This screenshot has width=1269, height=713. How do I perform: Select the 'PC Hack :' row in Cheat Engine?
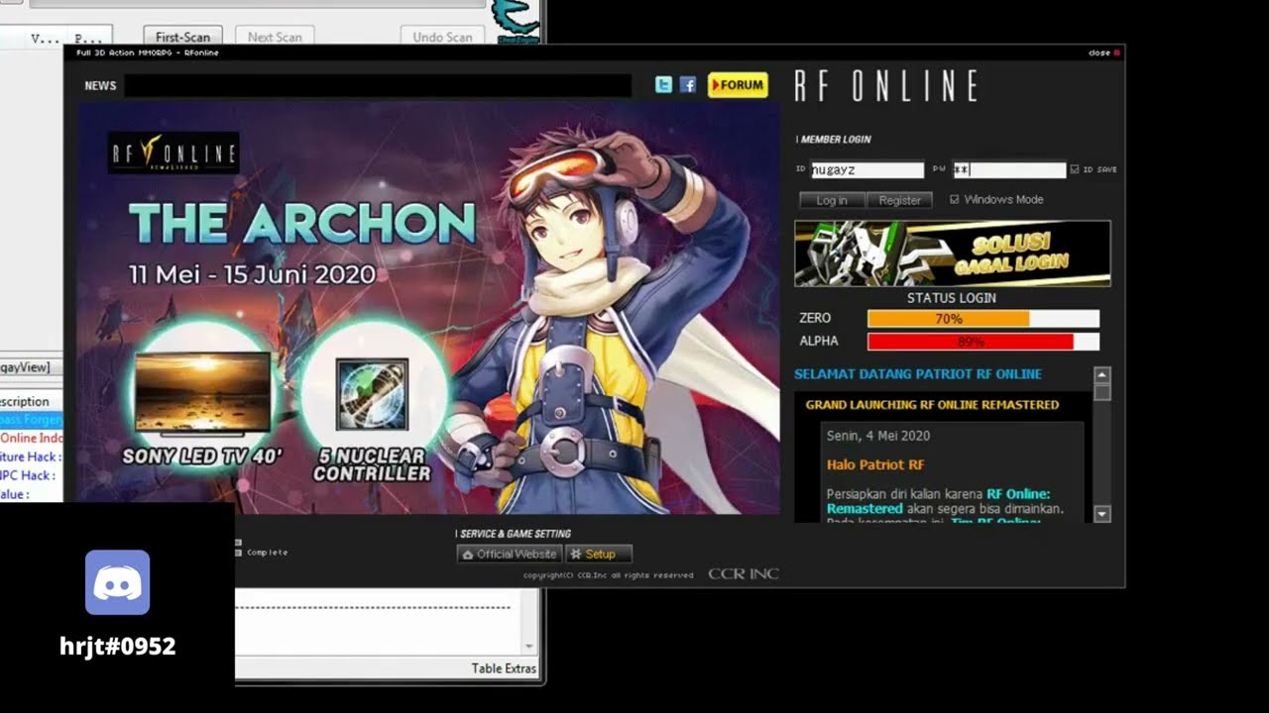coord(32,475)
